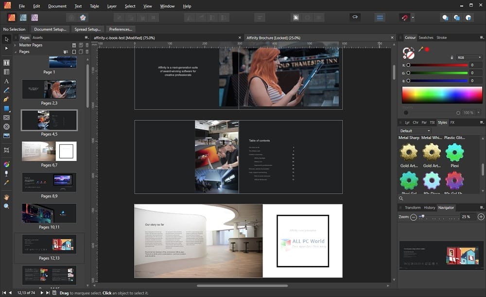The height and width of the screenshot is (297, 486).
Task: Select the Move tool arrow
Action: pyautogui.click(x=6, y=39)
